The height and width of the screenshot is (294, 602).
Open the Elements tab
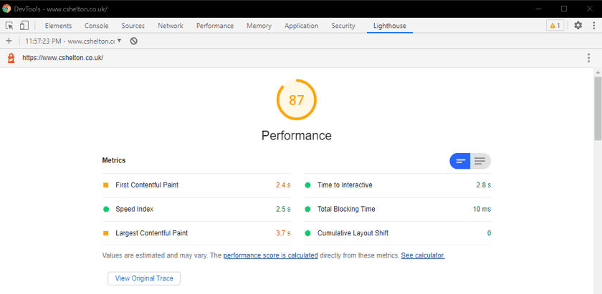click(58, 26)
